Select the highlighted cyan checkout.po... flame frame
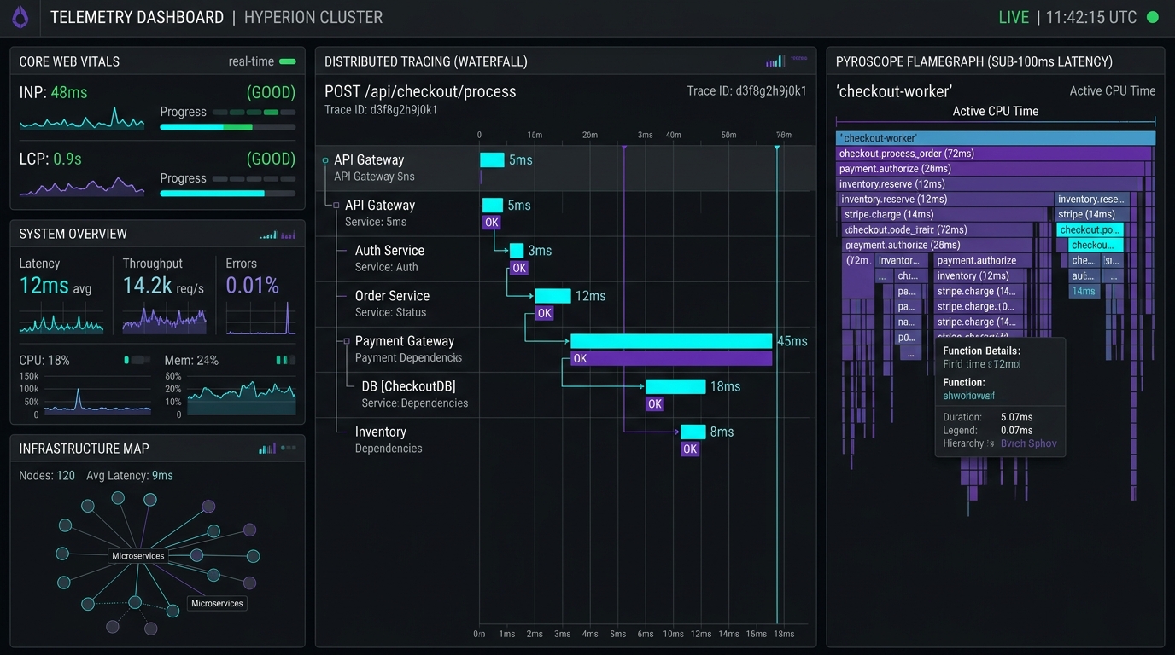 (x=1090, y=230)
